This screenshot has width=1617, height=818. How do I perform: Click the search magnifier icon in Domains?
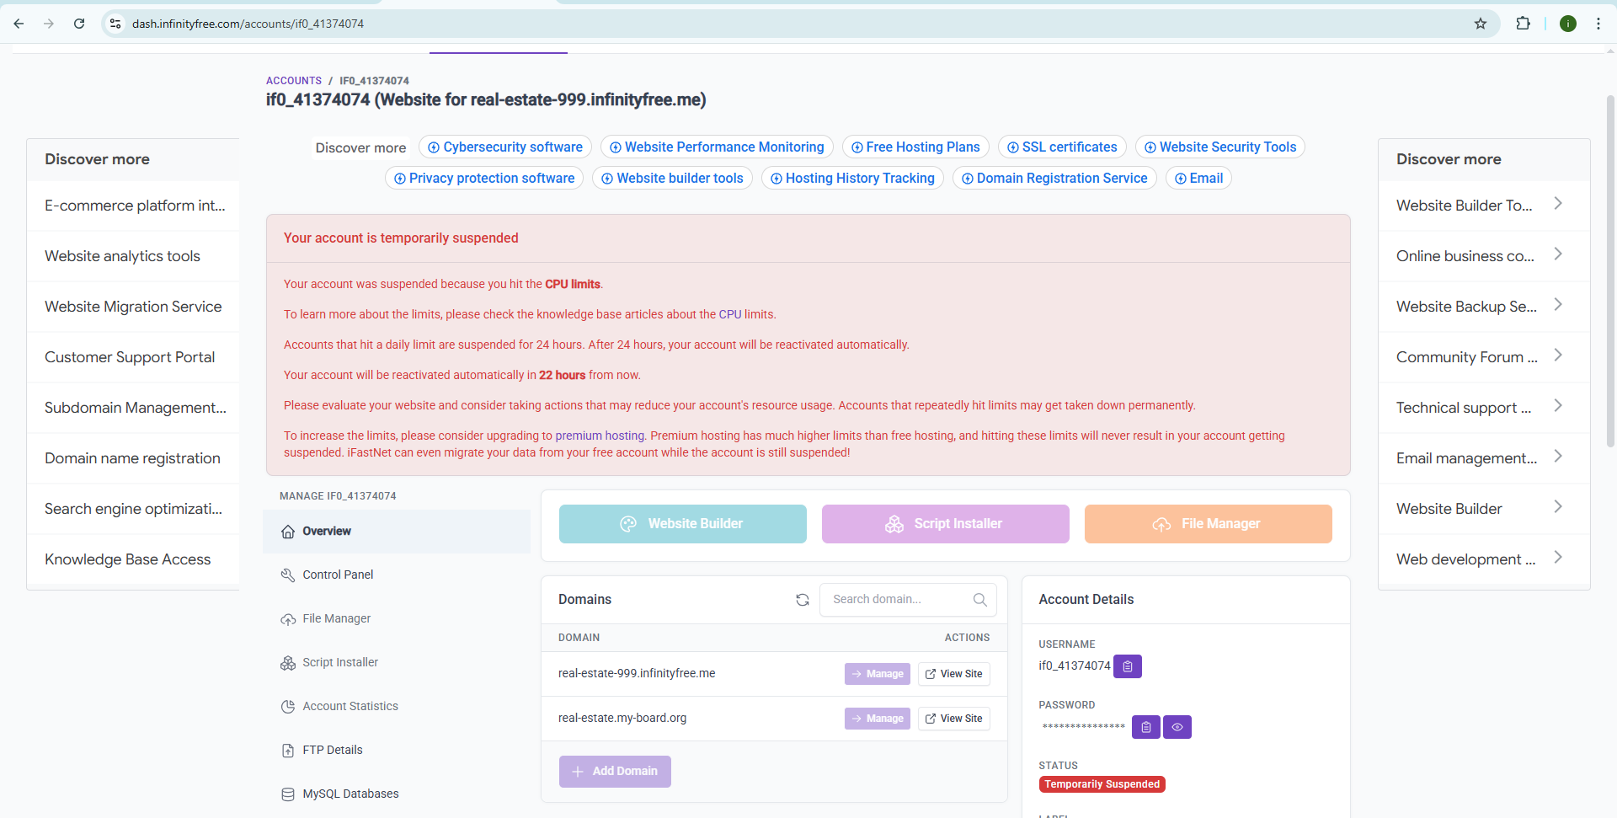tap(979, 600)
